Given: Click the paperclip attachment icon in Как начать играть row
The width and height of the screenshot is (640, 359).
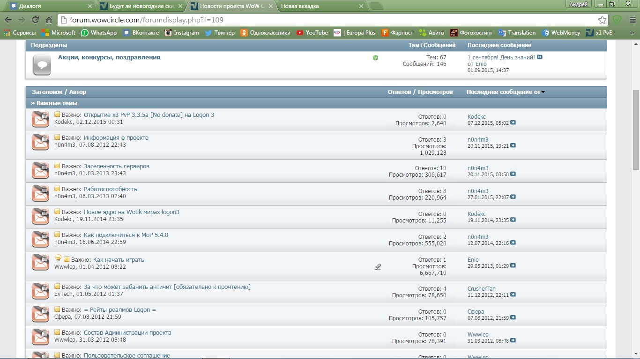Looking at the screenshot, I should coord(378,267).
